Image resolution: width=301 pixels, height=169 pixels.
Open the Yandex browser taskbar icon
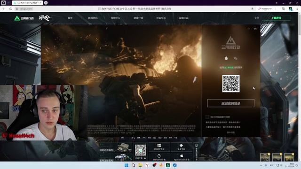pyautogui.click(x=147, y=165)
